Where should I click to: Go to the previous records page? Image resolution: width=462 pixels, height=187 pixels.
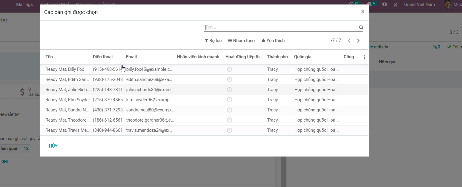(349, 41)
